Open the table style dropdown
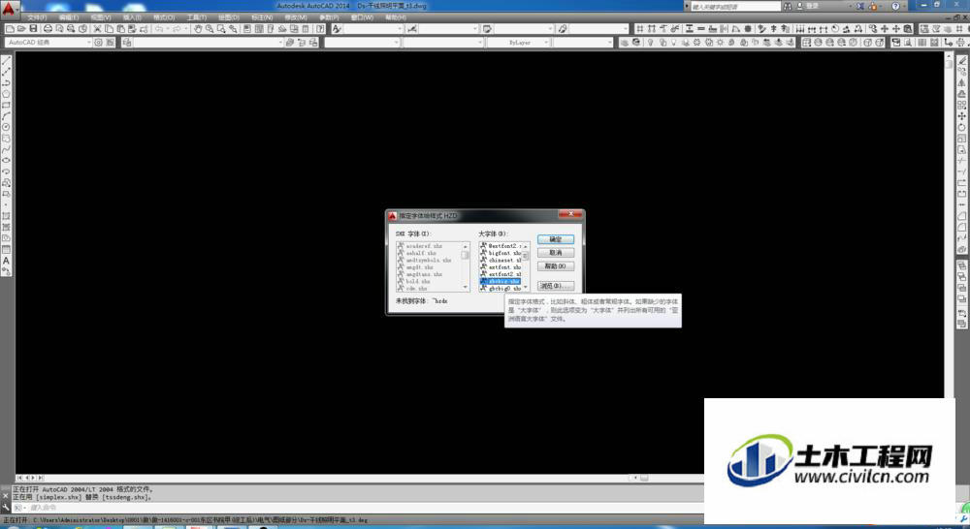Screen dimensions: 970x529 tap(524, 28)
